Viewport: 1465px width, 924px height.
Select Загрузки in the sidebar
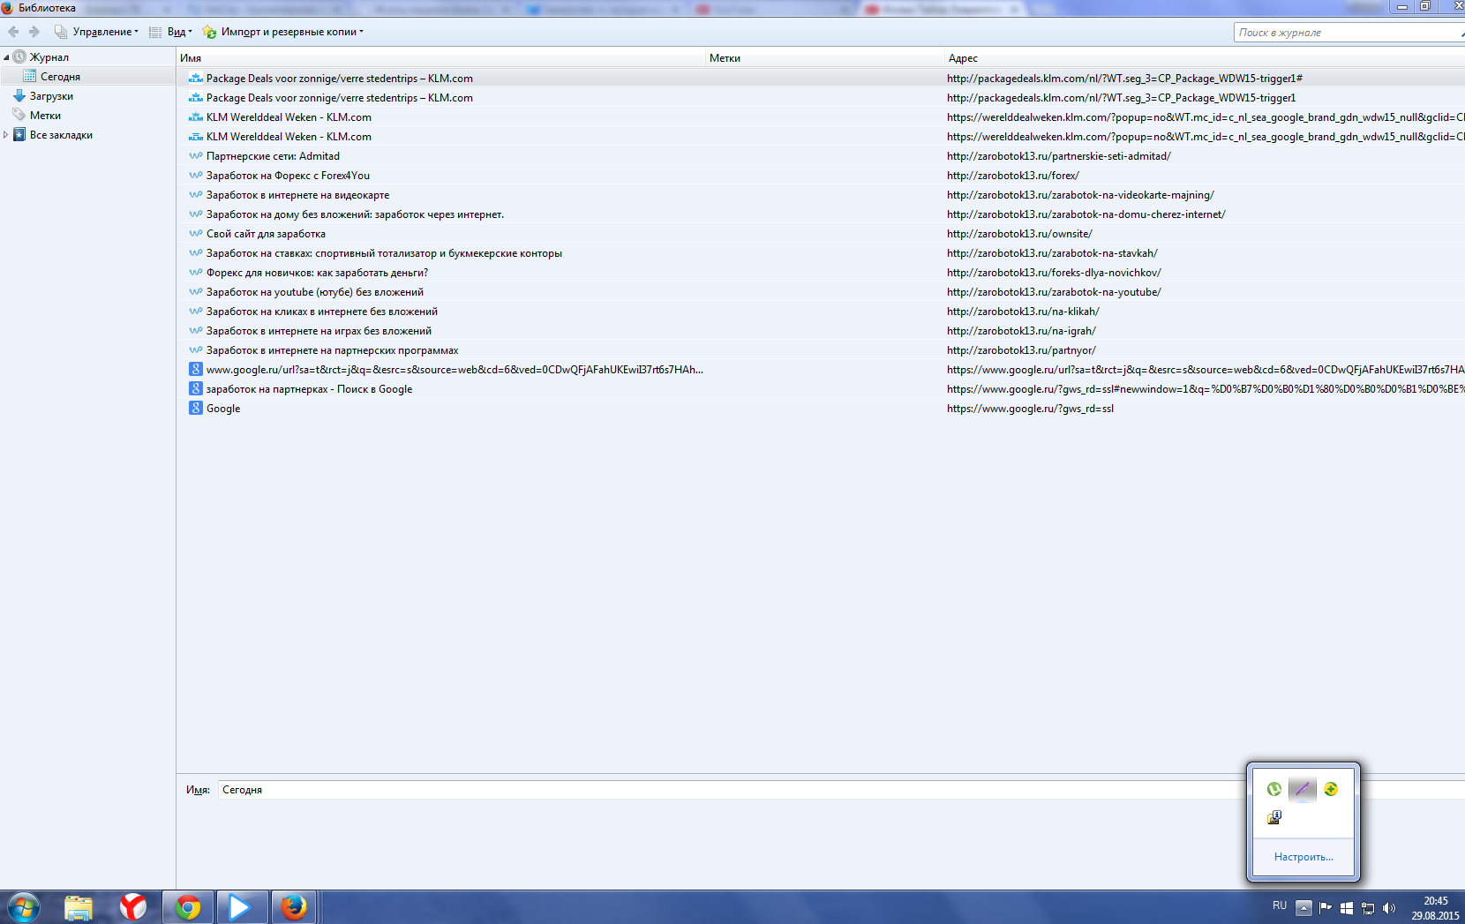pyautogui.click(x=51, y=96)
